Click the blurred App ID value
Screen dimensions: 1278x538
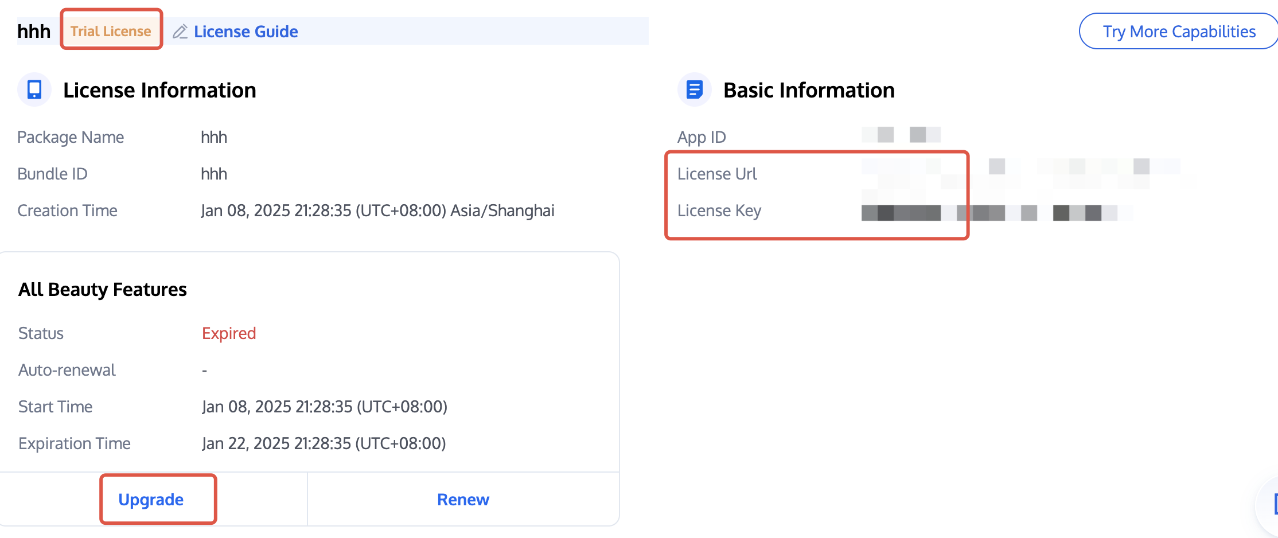(x=901, y=135)
